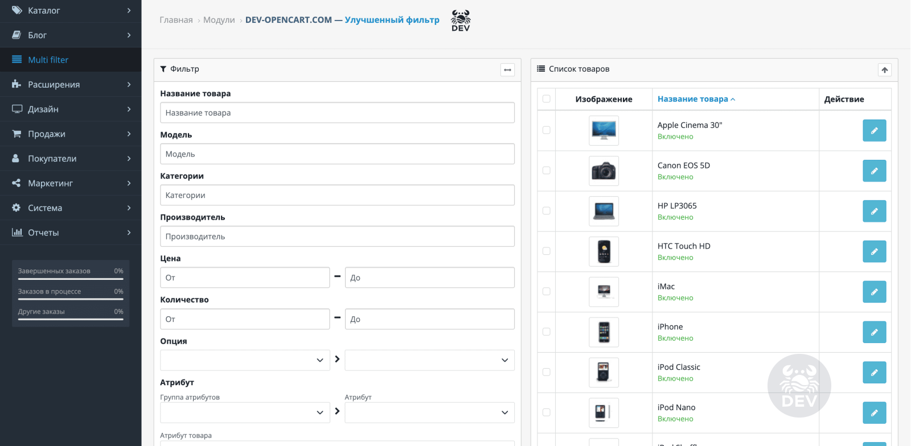Image resolution: width=911 pixels, height=446 pixels.
Task: Click the Multi filter list icon
Action: click(17, 60)
